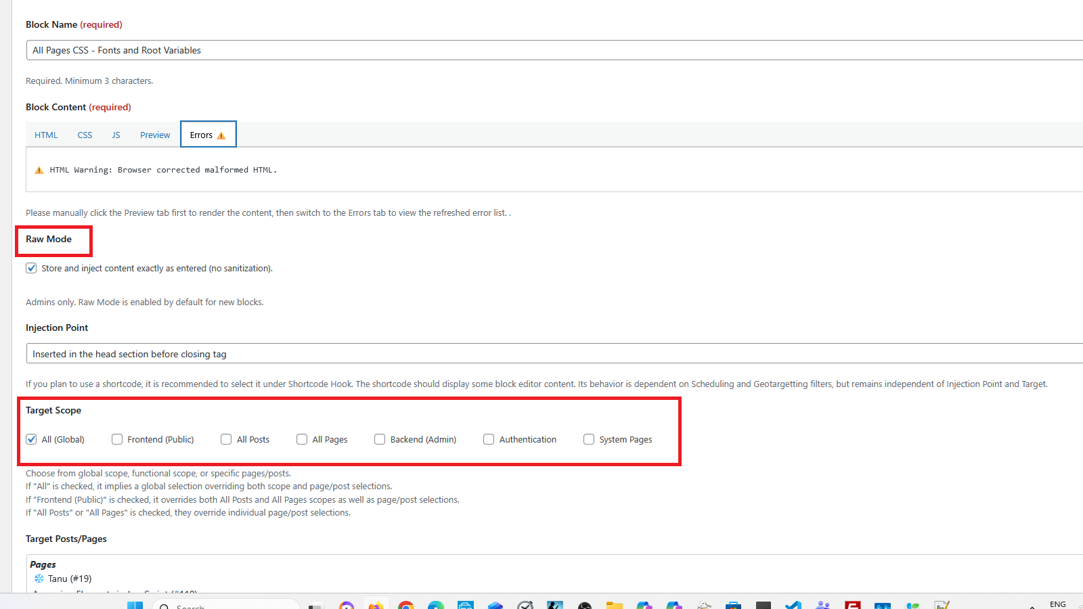Uncheck the Raw Mode sanitization checkbox

click(31, 268)
